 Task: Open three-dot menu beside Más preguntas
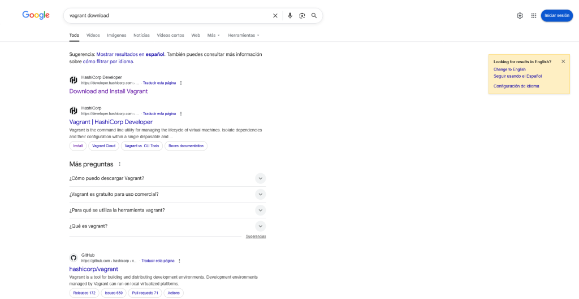(119, 164)
